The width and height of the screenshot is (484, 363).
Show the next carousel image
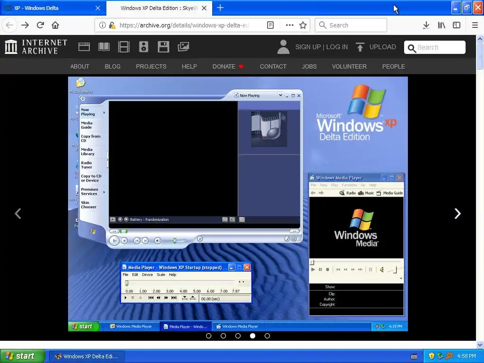point(458,214)
